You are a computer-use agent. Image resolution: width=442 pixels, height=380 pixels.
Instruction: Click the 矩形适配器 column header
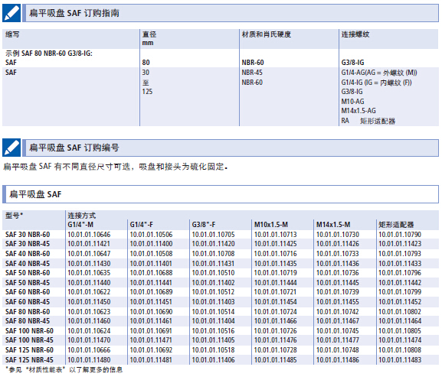(396, 225)
